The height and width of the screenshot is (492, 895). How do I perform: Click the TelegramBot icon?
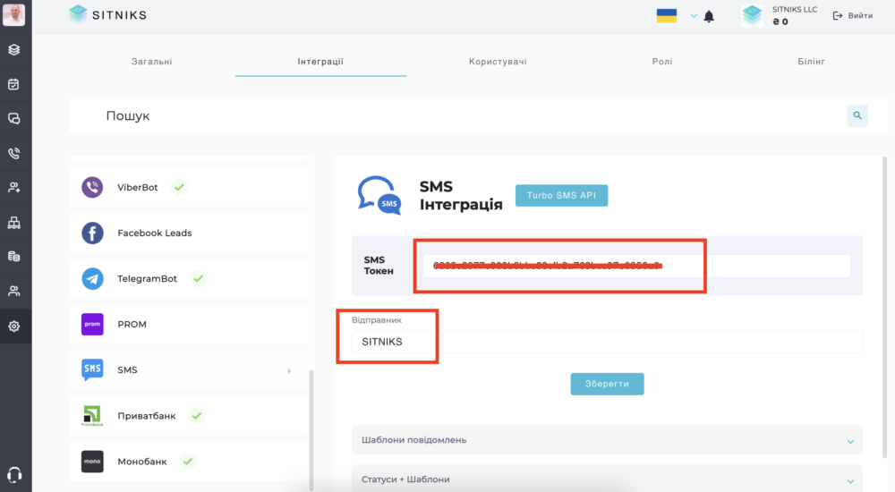pyautogui.click(x=92, y=278)
